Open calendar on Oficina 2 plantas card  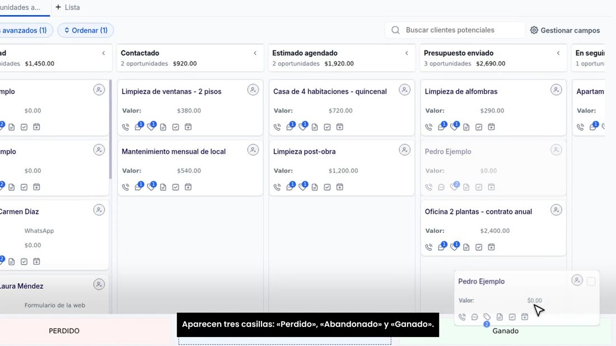coord(492,247)
